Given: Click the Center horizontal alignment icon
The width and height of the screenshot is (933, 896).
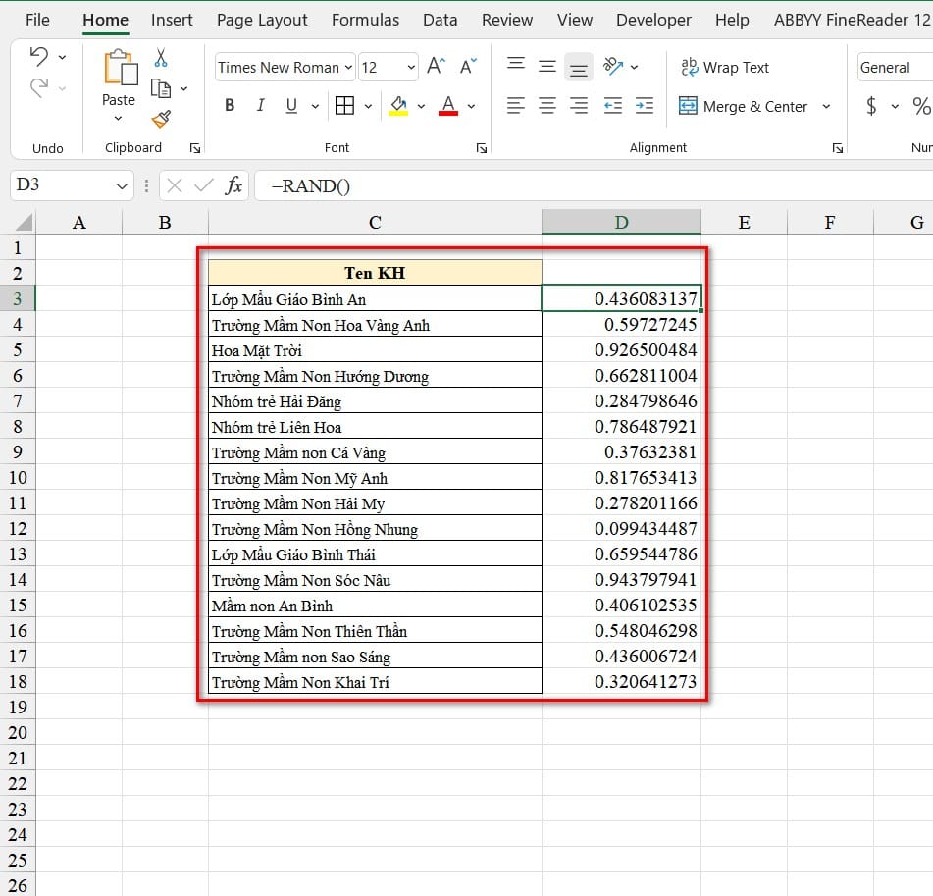Looking at the screenshot, I should click(547, 106).
